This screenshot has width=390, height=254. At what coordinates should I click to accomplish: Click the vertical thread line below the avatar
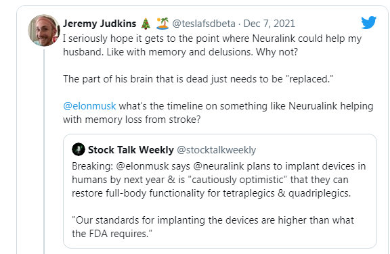click(44, 151)
